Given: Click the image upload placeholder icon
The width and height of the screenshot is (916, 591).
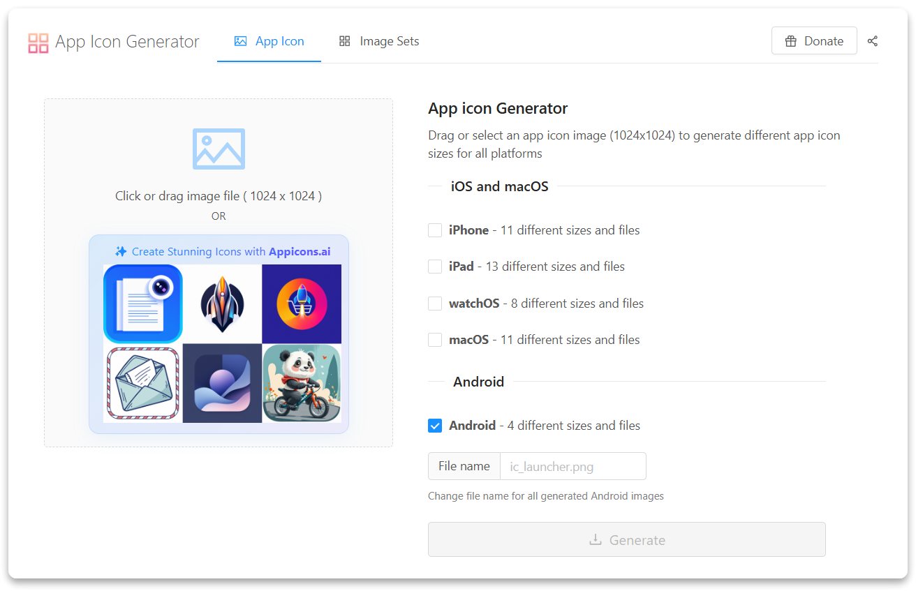Looking at the screenshot, I should pyautogui.click(x=219, y=149).
